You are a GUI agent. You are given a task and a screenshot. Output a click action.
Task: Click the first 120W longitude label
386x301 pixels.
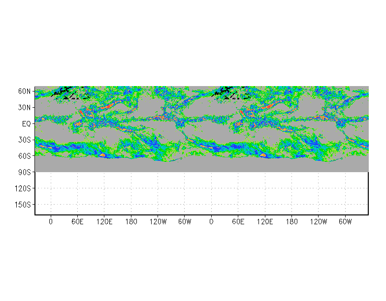pyautogui.click(x=158, y=222)
